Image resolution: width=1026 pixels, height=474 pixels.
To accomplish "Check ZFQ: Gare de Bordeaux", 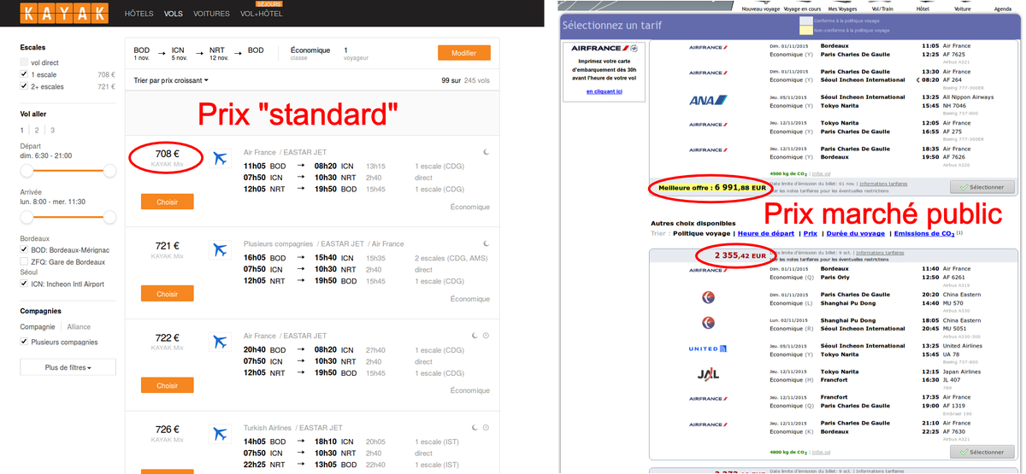I will 24,261.
